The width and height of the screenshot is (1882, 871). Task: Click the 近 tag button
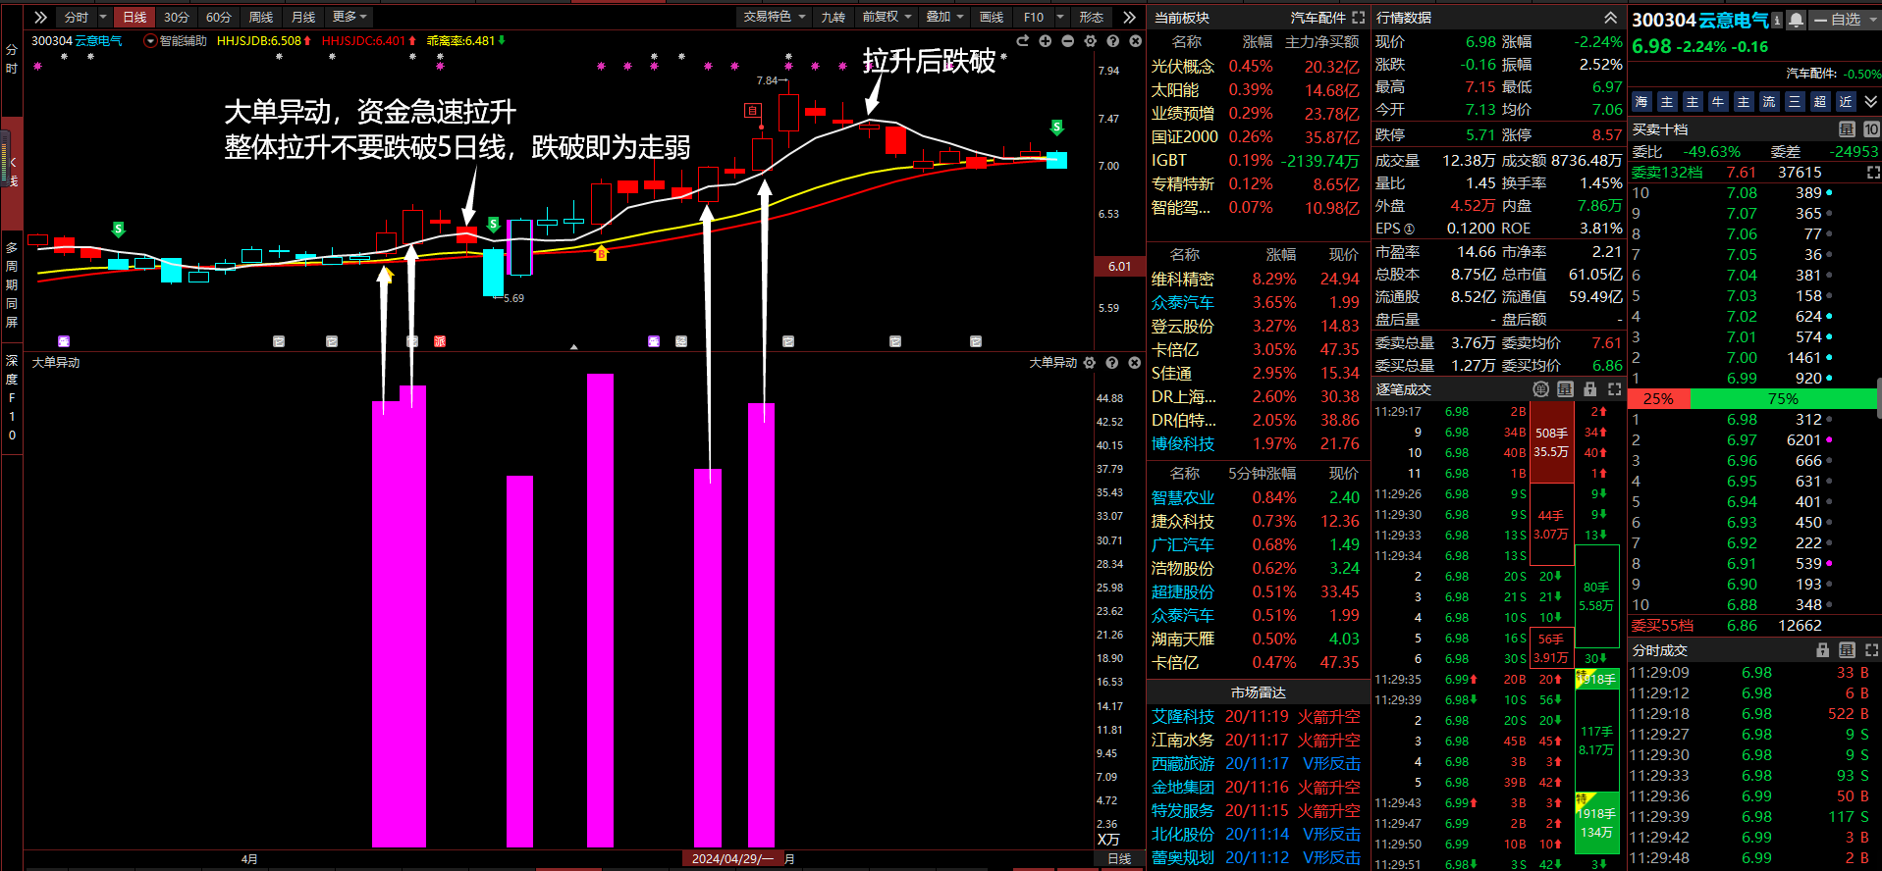1846,102
